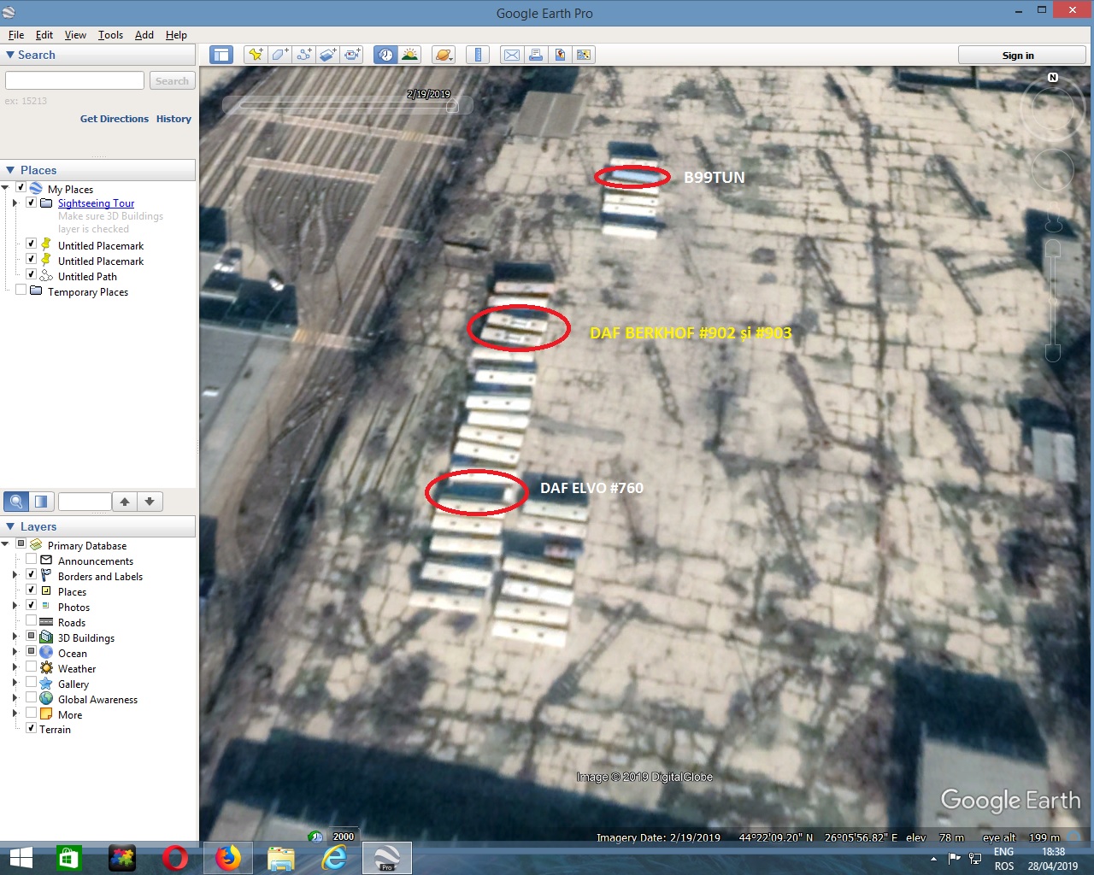The image size is (1094, 875).
Task: Add a path using the toolbar icon
Action: 303,55
